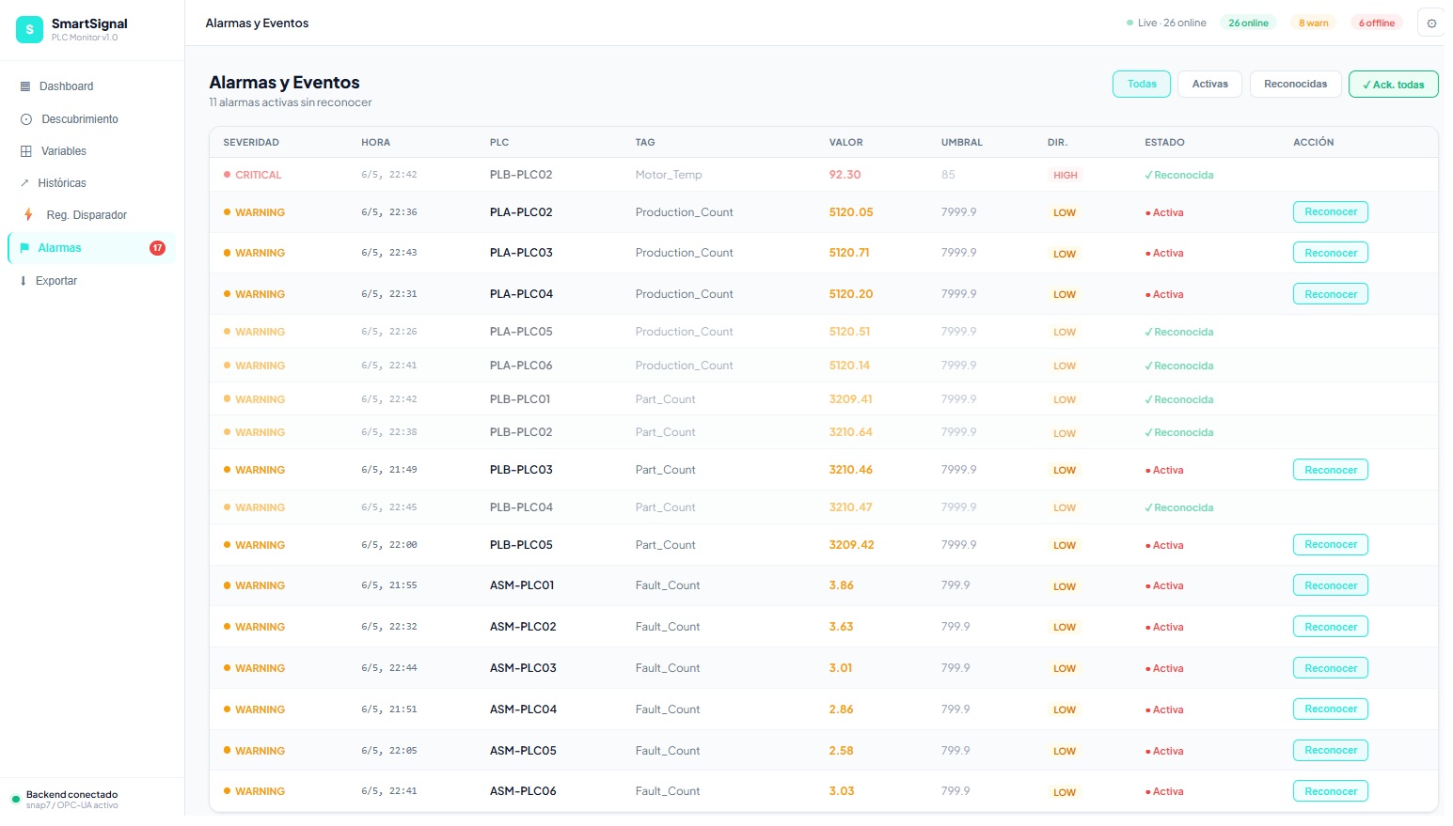Click the SEVERIDAD column header
Image resolution: width=1453 pixels, height=826 pixels.
coord(251,143)
